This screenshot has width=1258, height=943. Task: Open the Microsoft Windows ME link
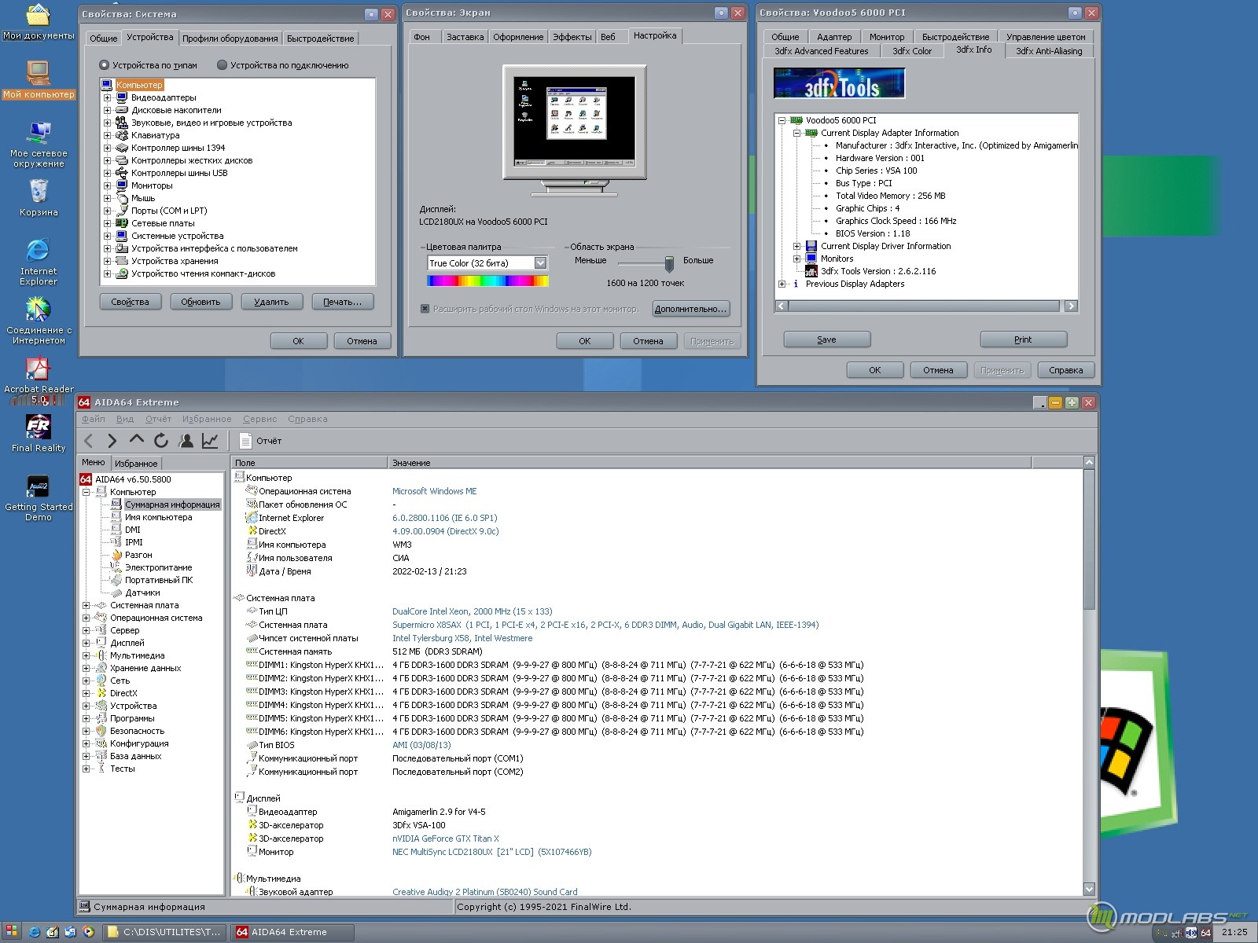point(434,491)
